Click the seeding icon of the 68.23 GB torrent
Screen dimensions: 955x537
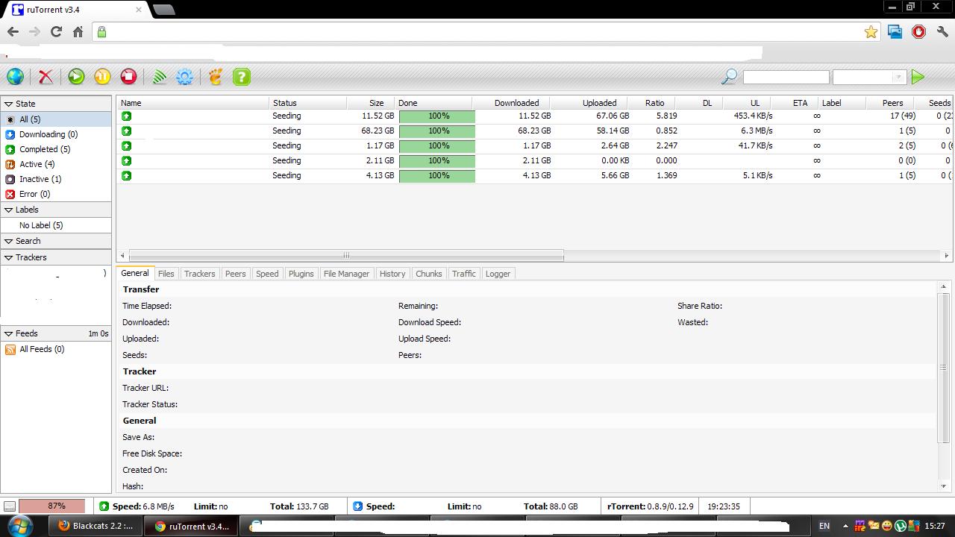[x=126, y=131]
